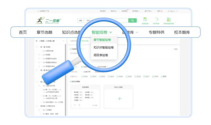Add custom template with the plus icon
The width and height of the screenshot is (211, 125).
tap(120, 99)
